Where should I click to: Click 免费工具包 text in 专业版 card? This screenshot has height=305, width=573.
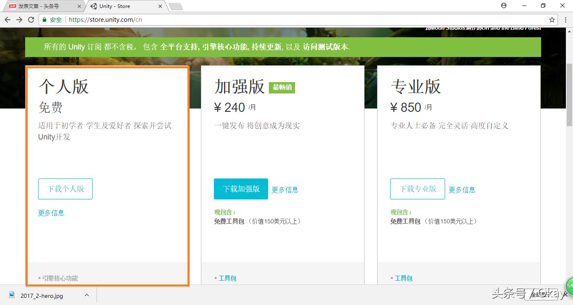click(x=405, y=221)
